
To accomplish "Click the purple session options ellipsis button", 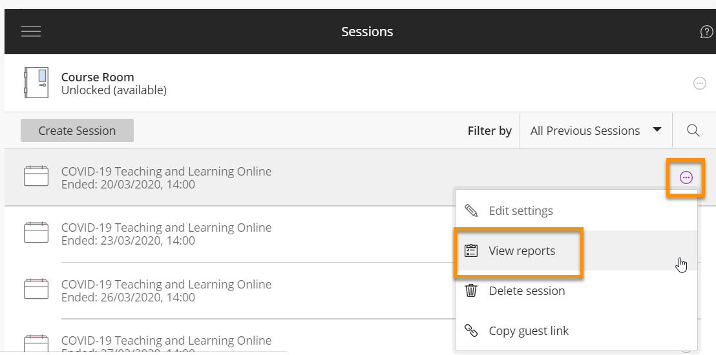I will (x=686, y=177).
